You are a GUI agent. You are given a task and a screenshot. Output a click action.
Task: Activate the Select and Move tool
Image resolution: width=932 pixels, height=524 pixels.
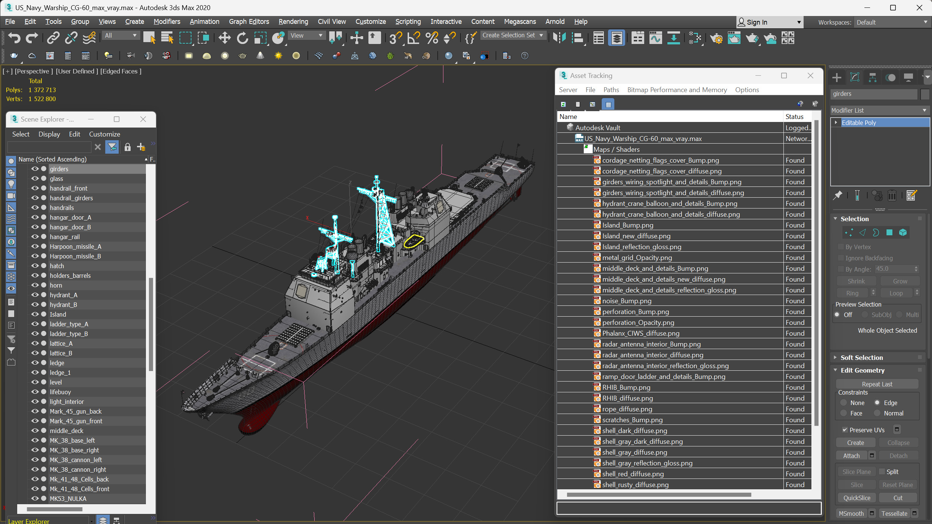(x=224, y=38)
